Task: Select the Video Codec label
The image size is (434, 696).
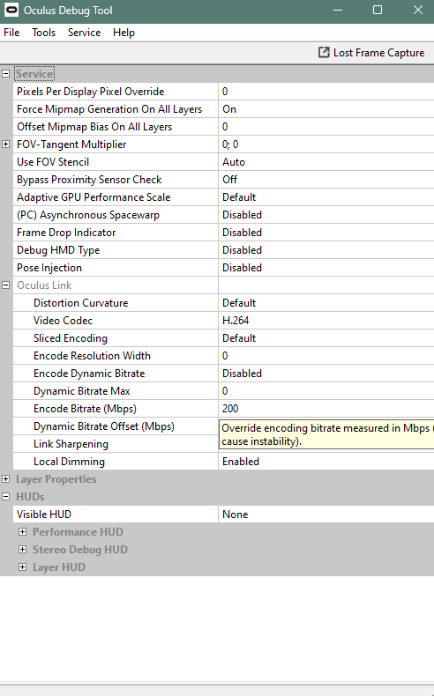Action: [x=64, y=321]
